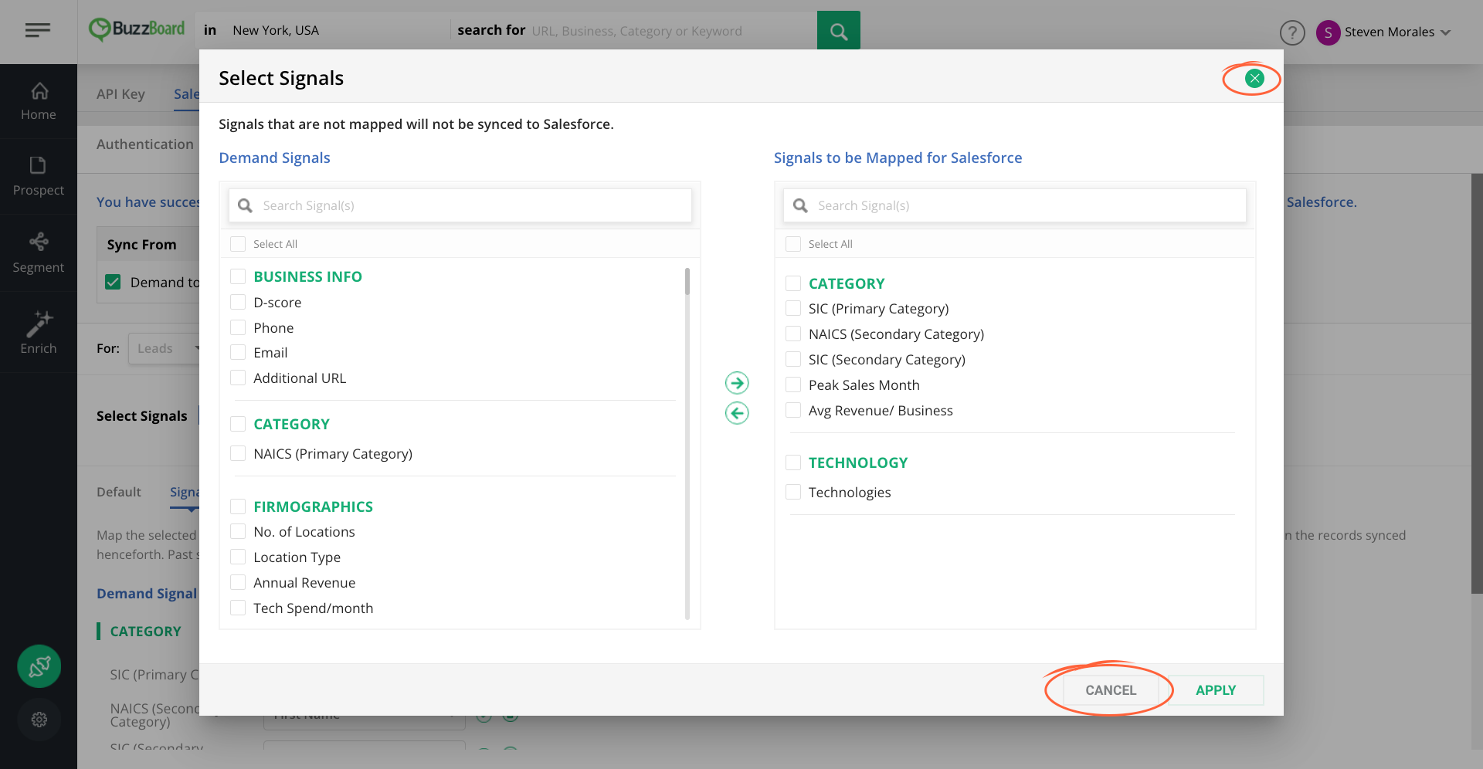
Task: Check Select All under Demand Signals
Action: click(x=238, y=244)
